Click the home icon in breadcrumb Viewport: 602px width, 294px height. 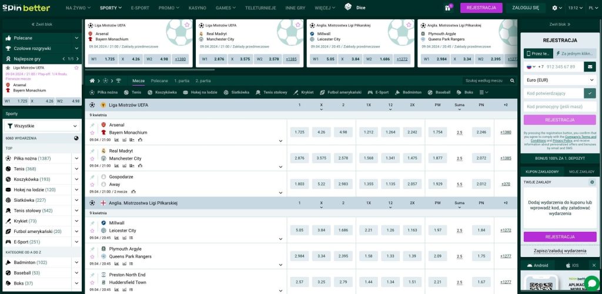(x=92, y=81)
